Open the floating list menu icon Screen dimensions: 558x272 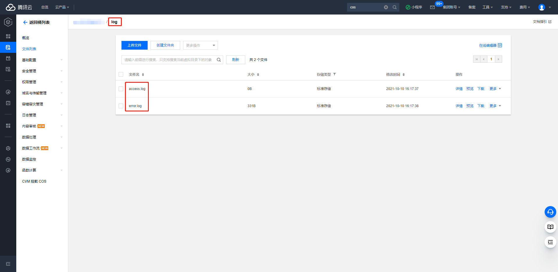[x=550, y=242]
